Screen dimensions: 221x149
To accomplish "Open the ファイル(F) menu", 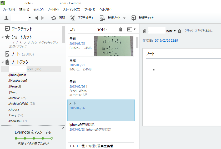I will point(9,9).
